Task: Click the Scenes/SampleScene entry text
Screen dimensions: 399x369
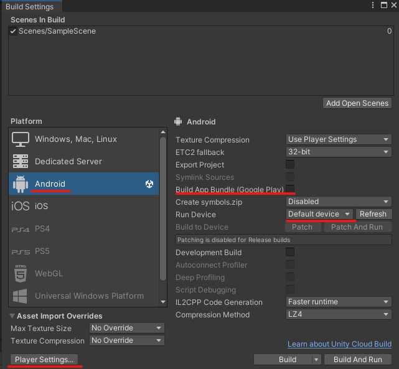Action: (x=57, y=31)
